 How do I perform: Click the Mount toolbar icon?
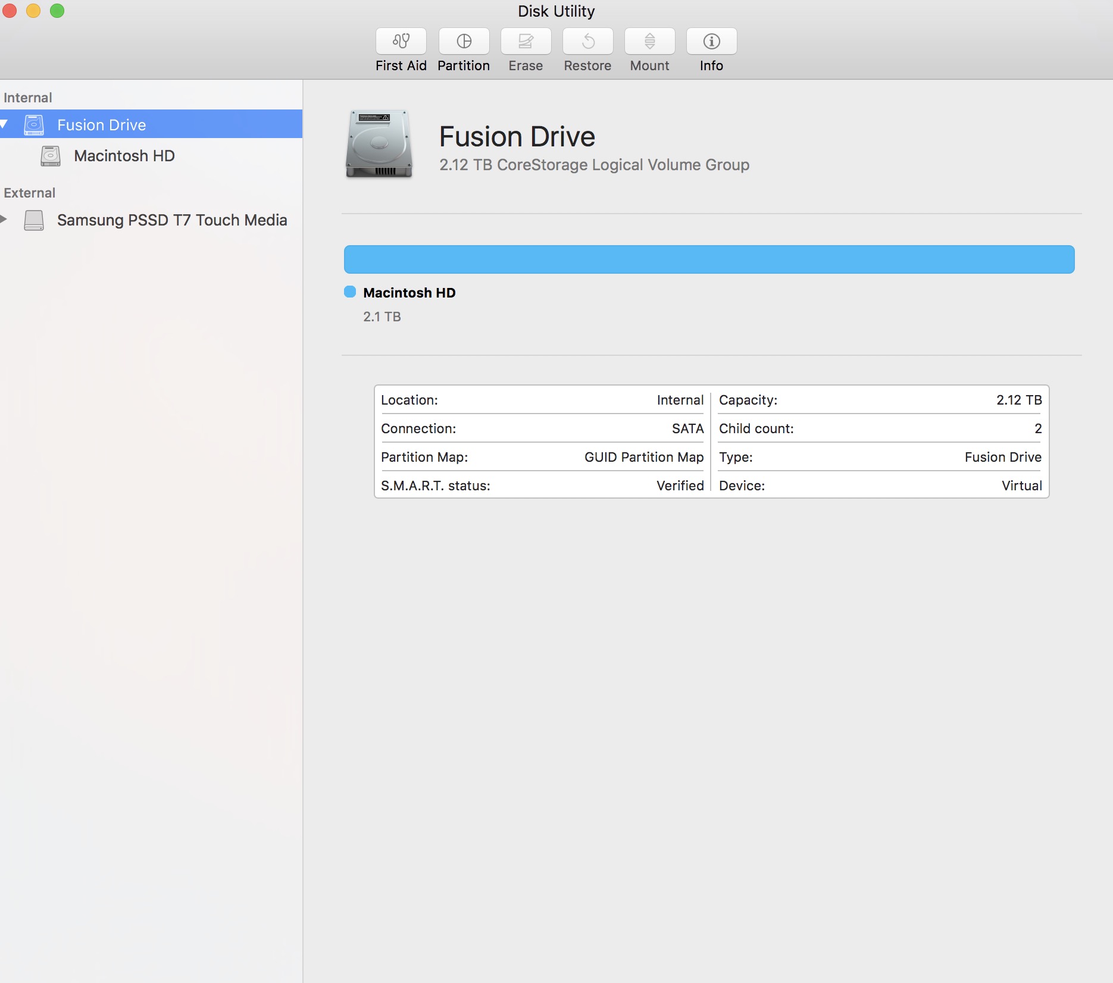[x=649, y=41]
